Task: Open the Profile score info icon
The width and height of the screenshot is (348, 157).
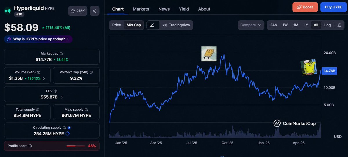Action: tap(30, 146)
